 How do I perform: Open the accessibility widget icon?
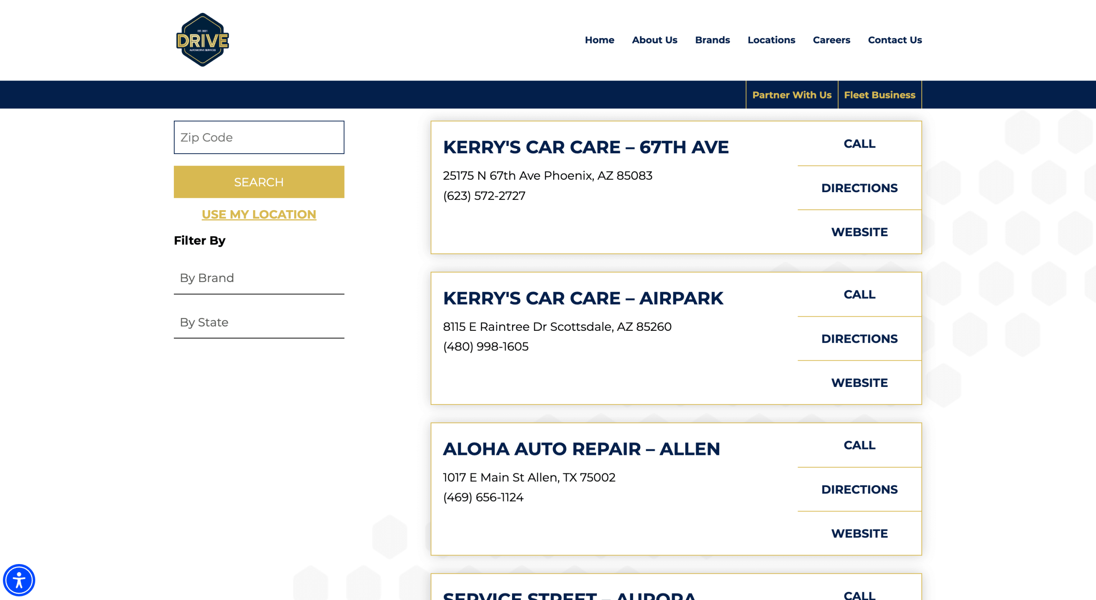point(19,580)
